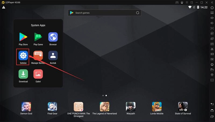Open the hamburger menu in title bar
This screenshot has width=215, height=122.
187,2
